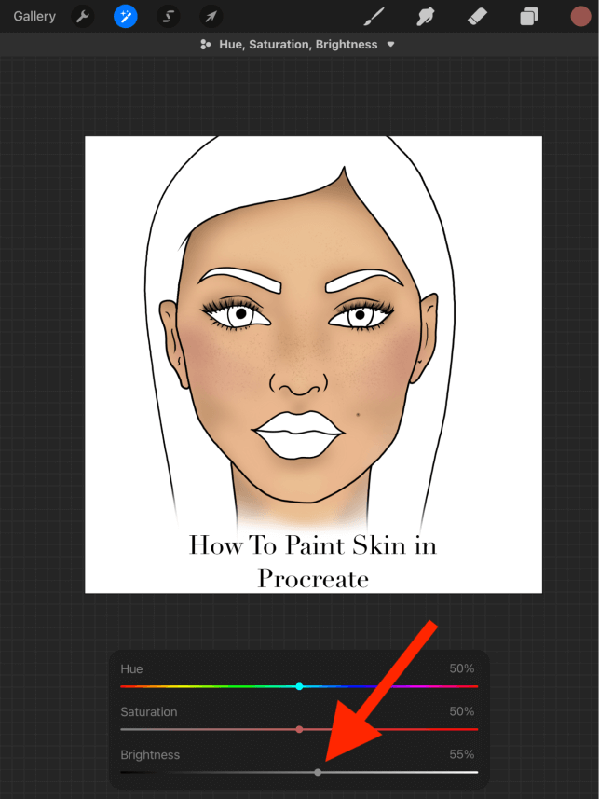Select the Paint brush tool
The height and width of the screenshot is (799, 599).
pos(374,16)
